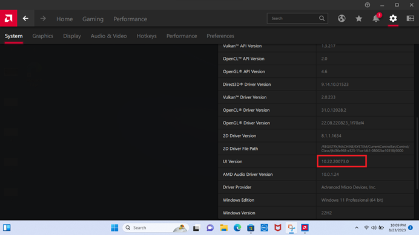Select OpenGL Driver Version value 22.08.220823_1f70af4
Screen dimensions: 419x235
coord(343,123)
